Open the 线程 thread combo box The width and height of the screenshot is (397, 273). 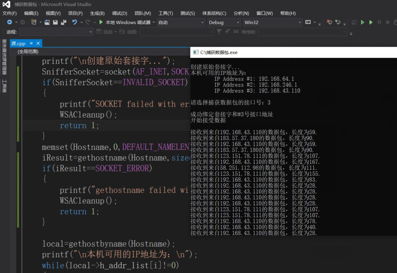(x=177, y=32)
